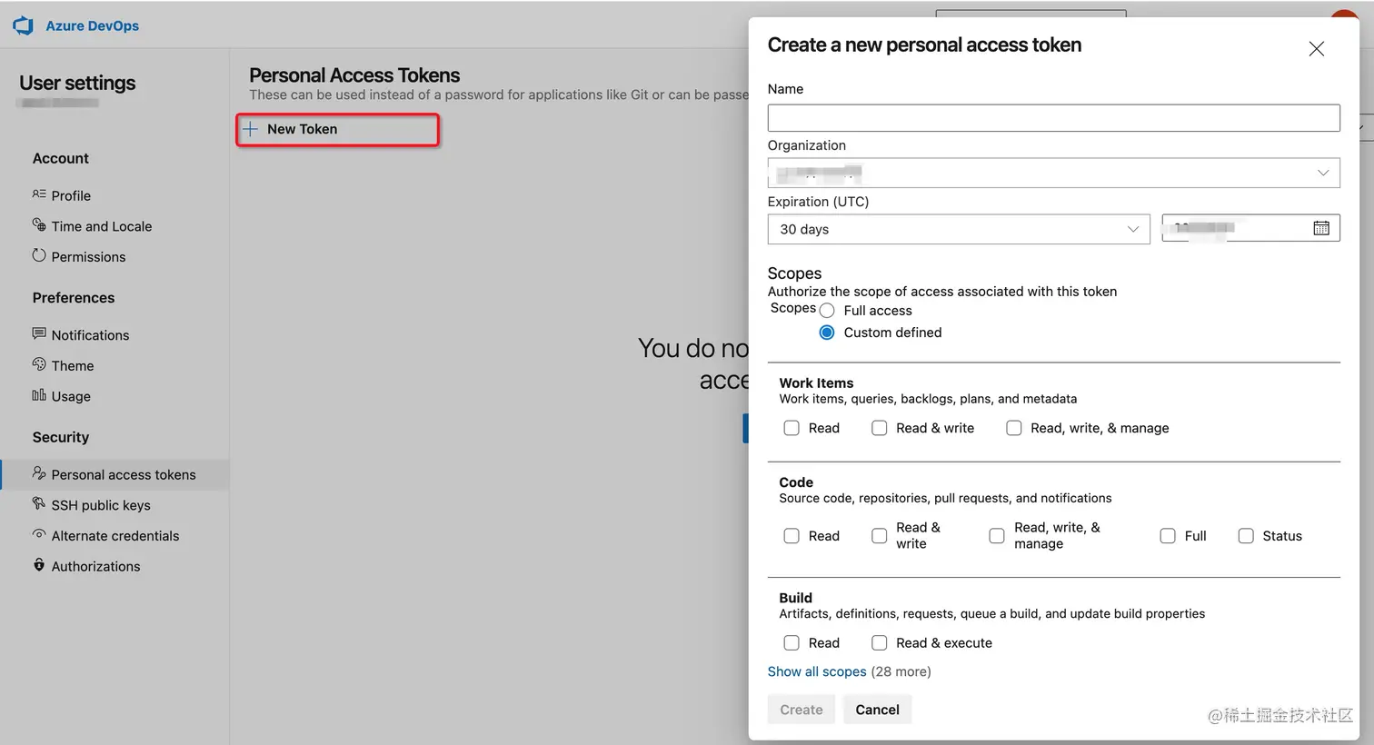Check Build Read & execute checkbox
Screen dimensions: 1374x745
pyautogui.click(x=880, y=642)
